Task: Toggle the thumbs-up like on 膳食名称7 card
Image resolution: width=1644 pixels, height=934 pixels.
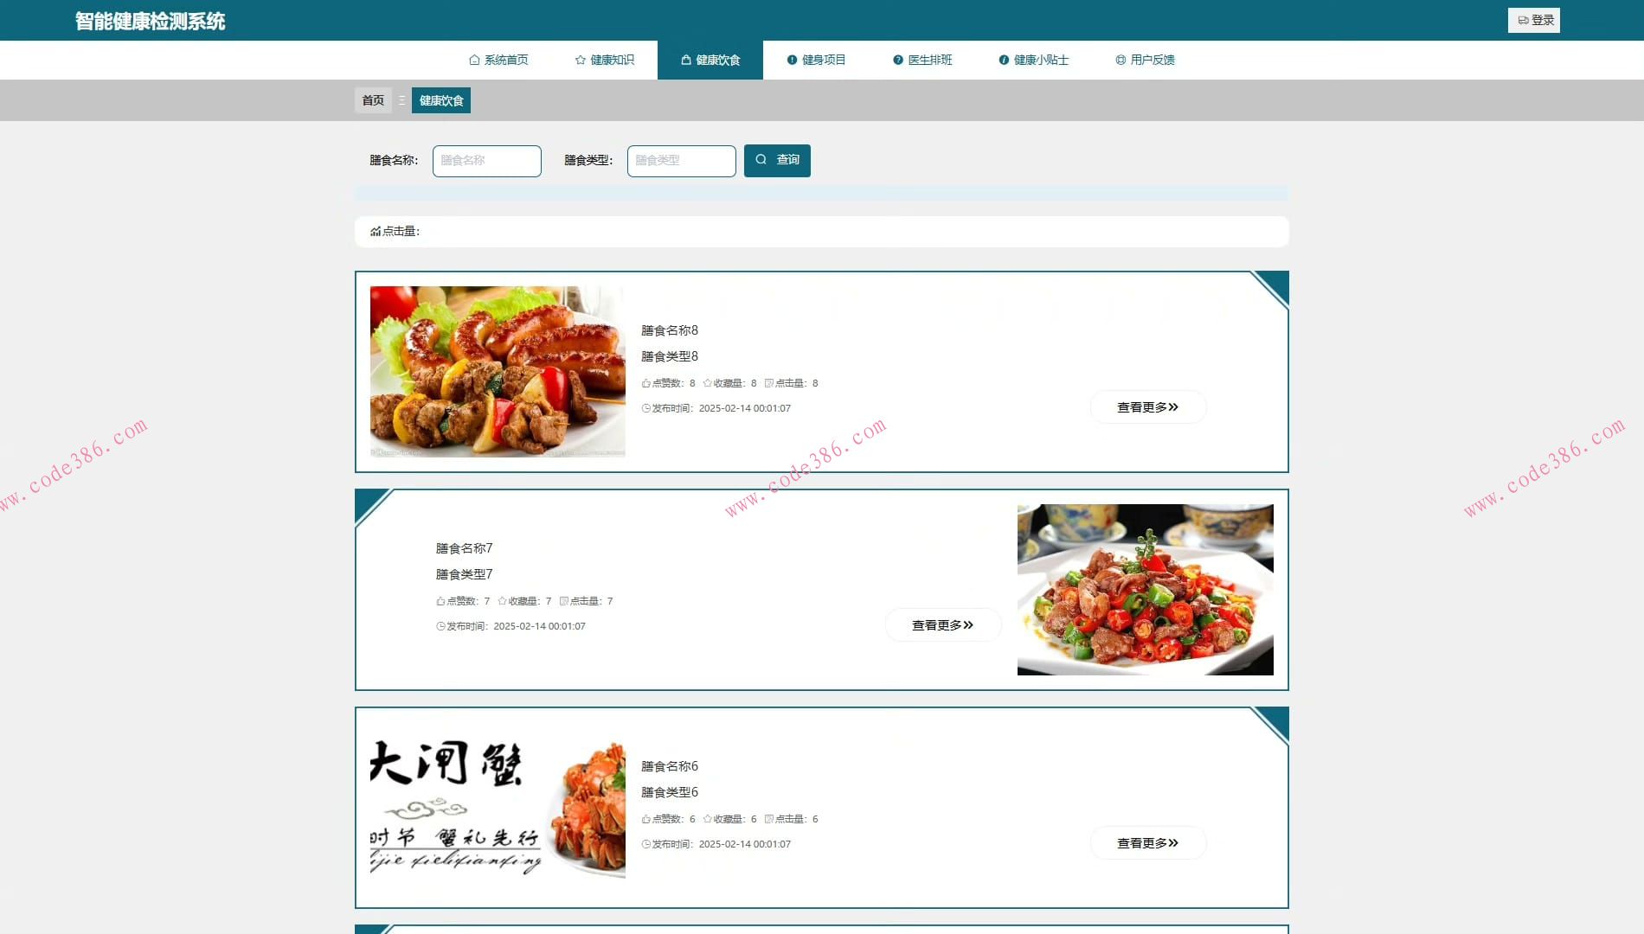Action: [440, 600]
